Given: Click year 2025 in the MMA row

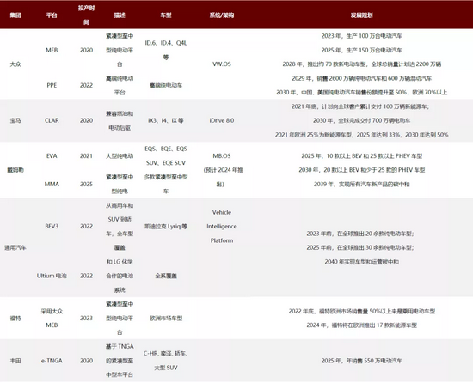Looking at the screenshot, I should coord(86,184).
